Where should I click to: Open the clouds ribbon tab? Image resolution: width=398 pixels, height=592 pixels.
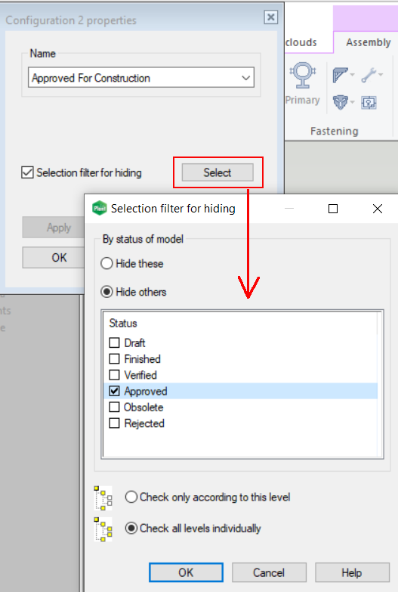coord(301,42)
